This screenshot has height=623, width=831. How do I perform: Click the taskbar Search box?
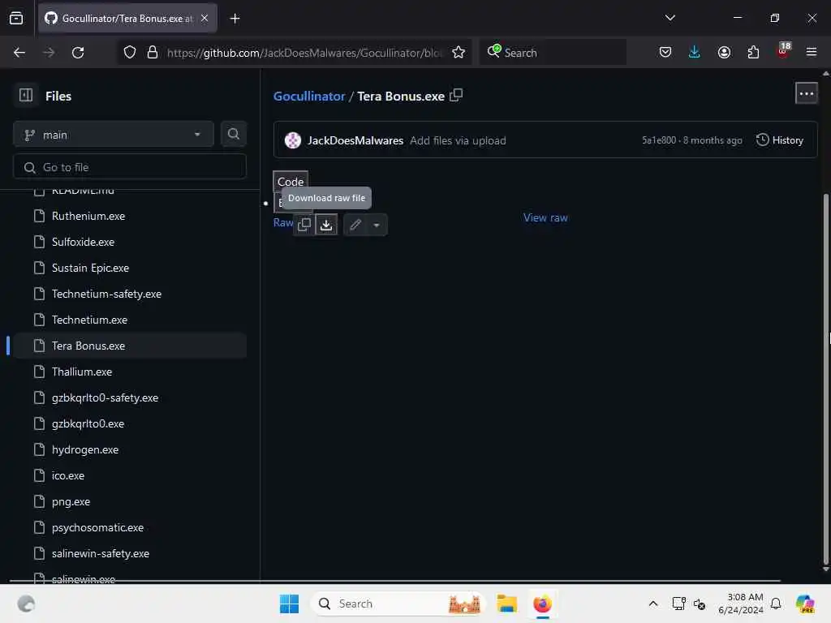pos(398,604)
